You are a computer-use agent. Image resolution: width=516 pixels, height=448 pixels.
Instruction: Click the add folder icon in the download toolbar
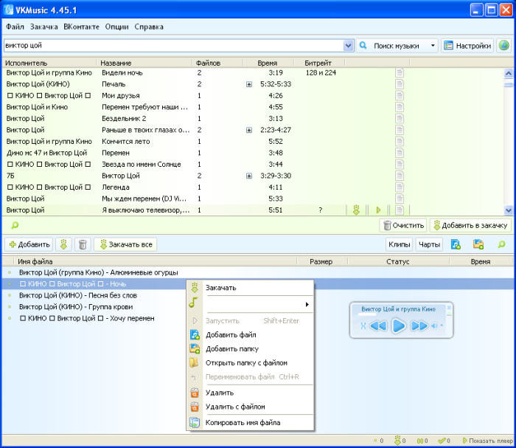(x=478, y=244)
